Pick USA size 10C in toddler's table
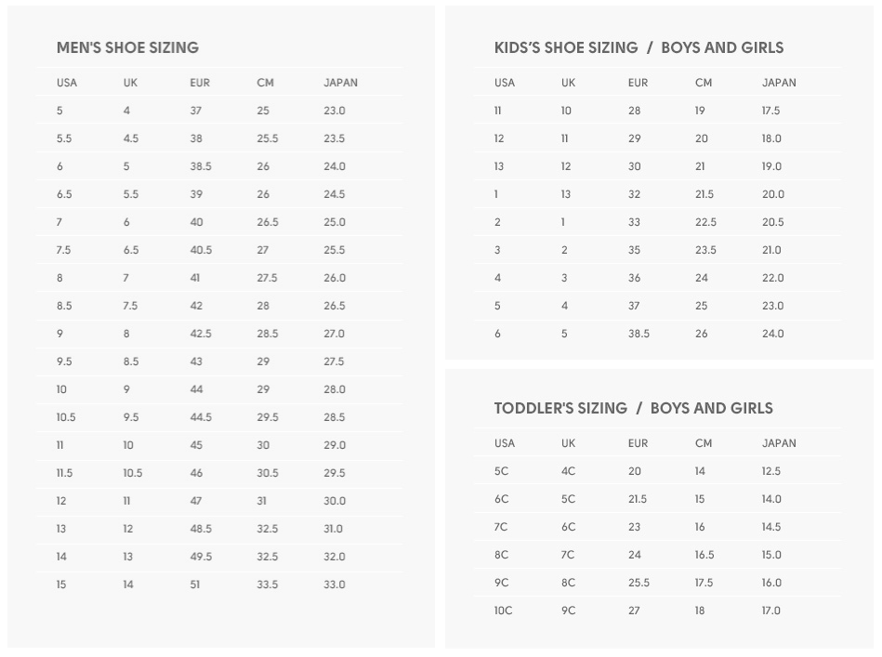The height and width of the screenshot is (657, 882). click(503, 611)
